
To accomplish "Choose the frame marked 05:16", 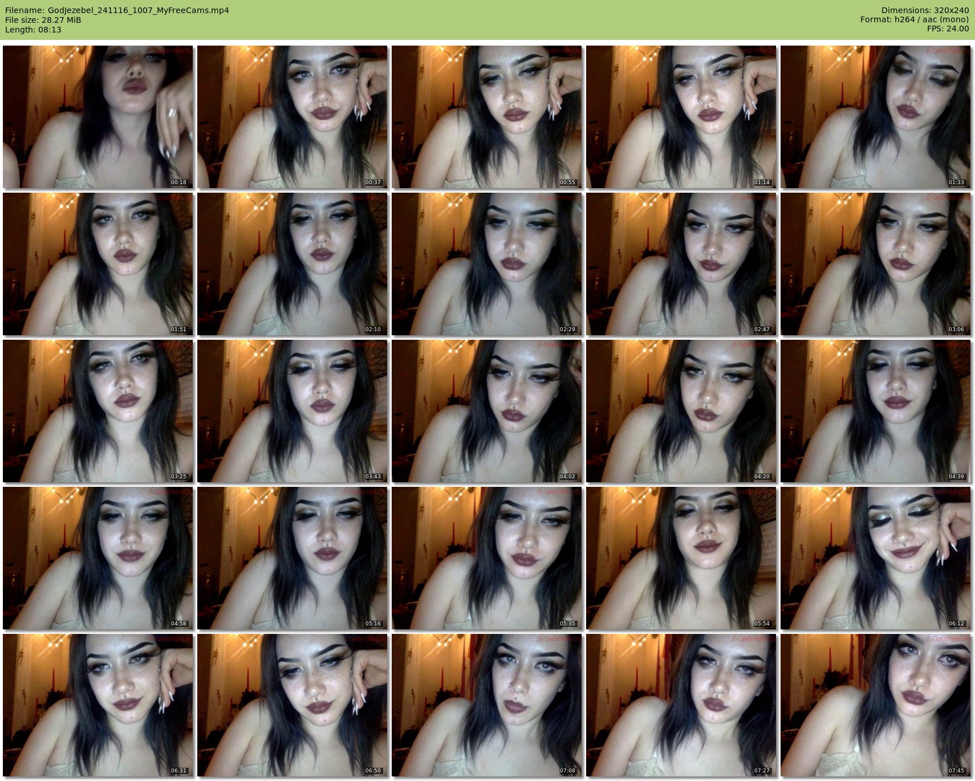I will point(292,558).
